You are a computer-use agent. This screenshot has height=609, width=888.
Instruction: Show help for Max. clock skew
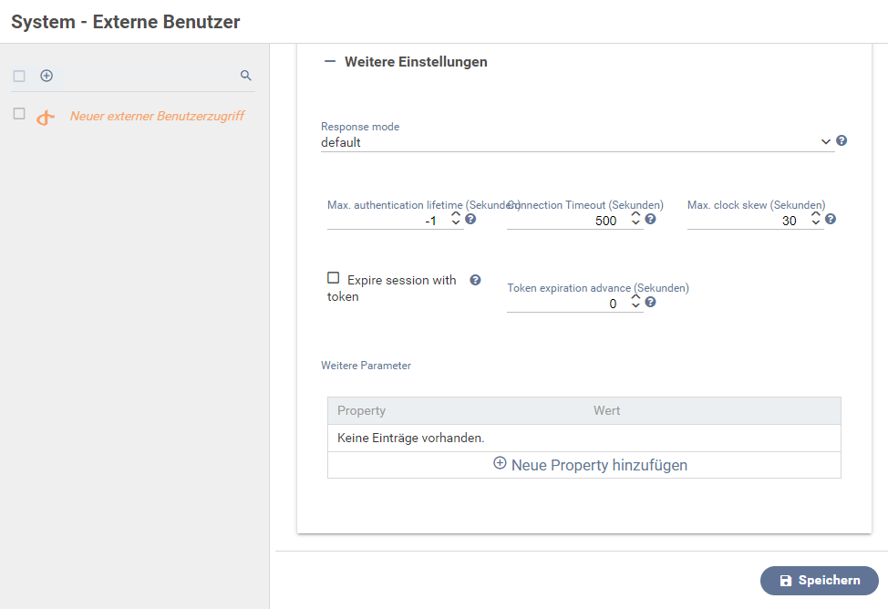coord(831,220)
